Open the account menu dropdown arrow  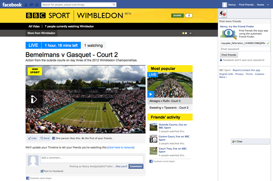point(268,5)
